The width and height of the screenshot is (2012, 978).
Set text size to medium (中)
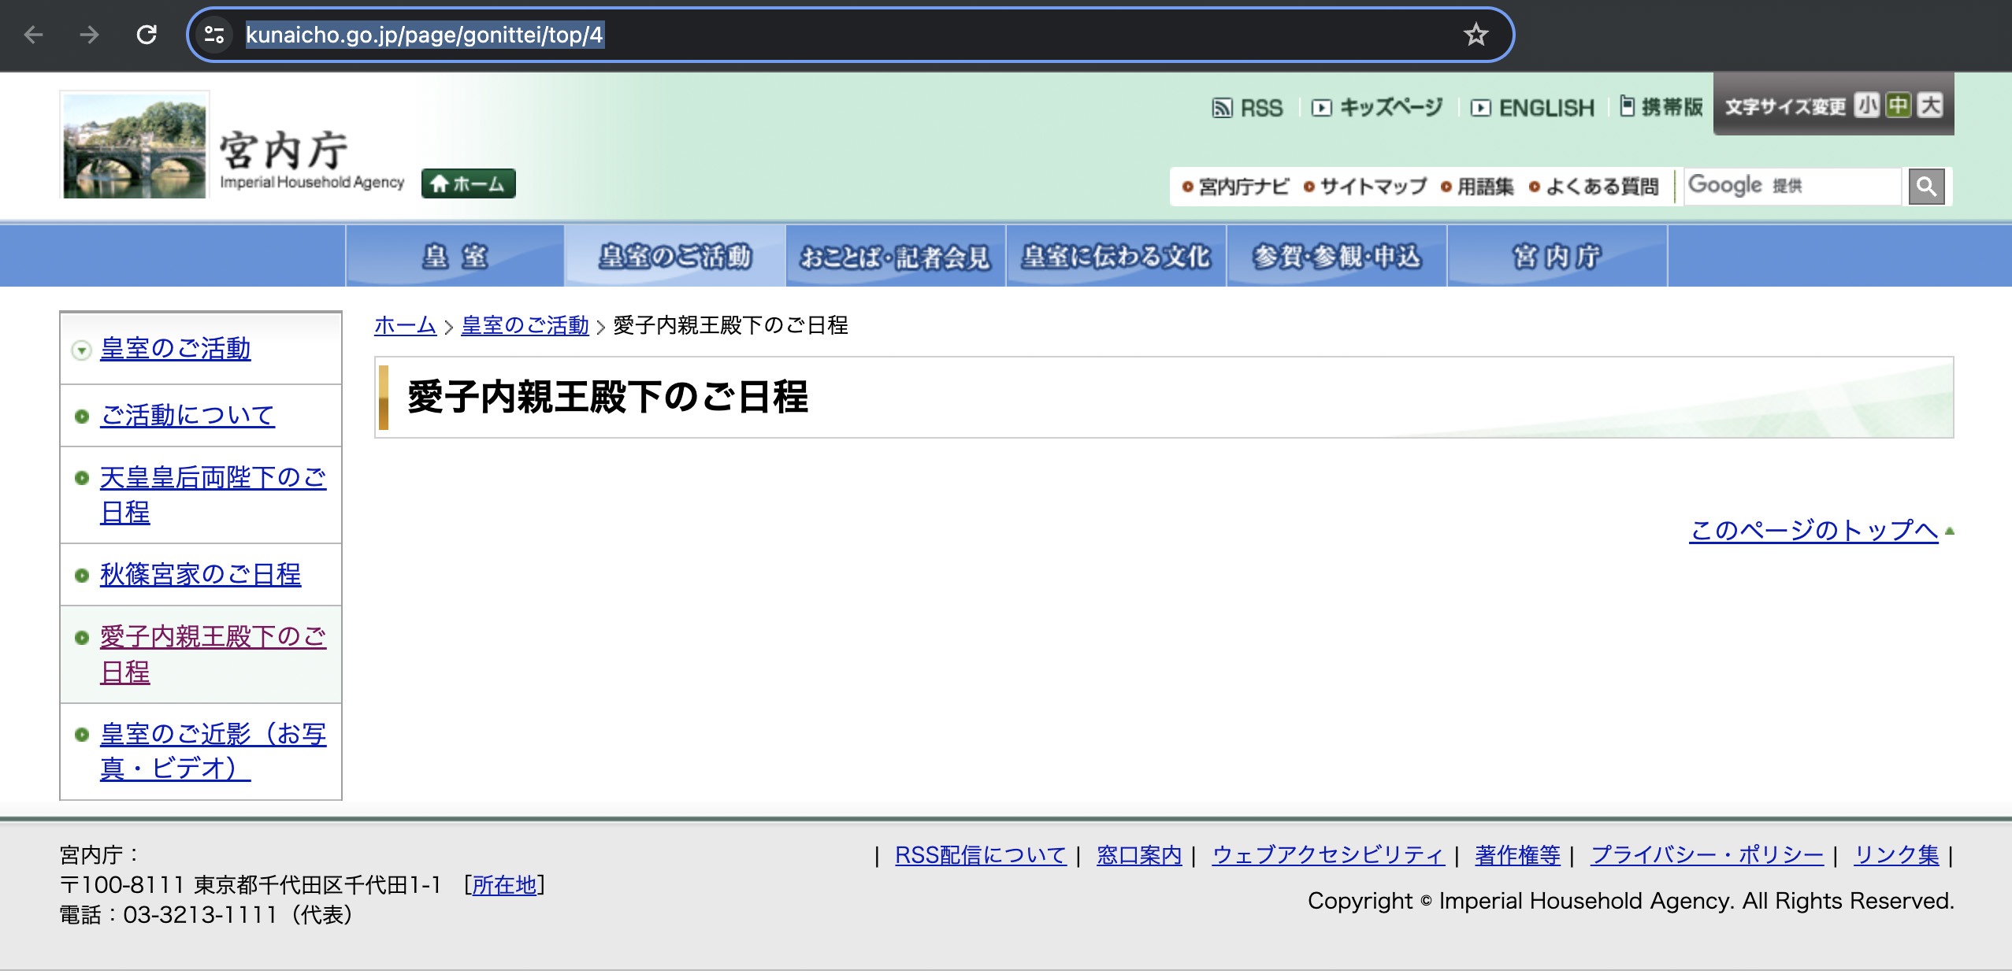[x=1899, y=106]
